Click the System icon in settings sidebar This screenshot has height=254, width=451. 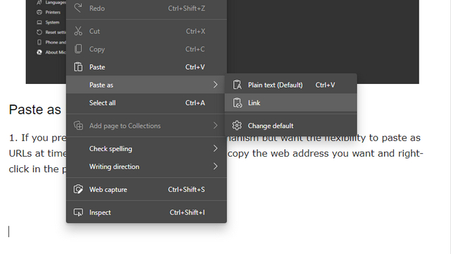39,22
